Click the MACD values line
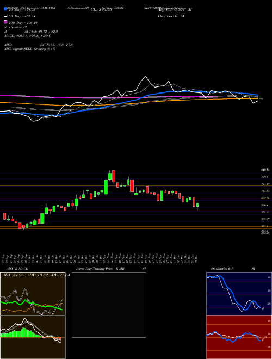The width and height of the screenshot is (272, 359). [28, 36]
